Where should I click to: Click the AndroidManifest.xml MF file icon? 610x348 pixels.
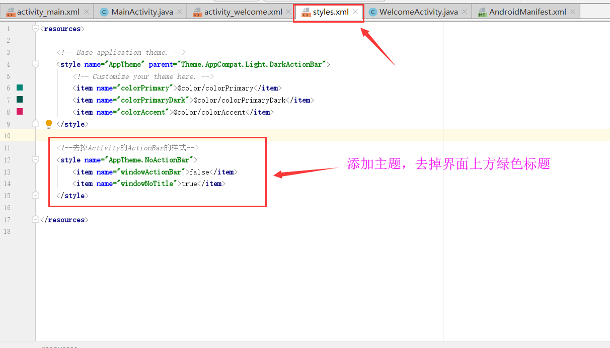pos(482,12)
